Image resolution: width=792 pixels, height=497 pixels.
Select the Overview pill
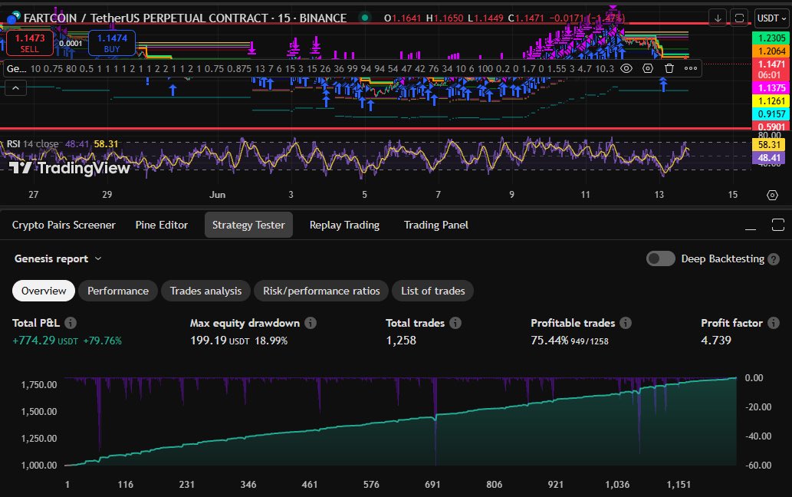(x=44, y=291)
